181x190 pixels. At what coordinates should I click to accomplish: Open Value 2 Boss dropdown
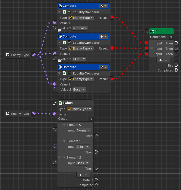(79, 90)
